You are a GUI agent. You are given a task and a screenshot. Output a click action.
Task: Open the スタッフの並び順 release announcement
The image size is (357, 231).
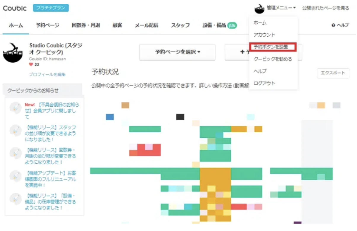(x=50, y=133)
